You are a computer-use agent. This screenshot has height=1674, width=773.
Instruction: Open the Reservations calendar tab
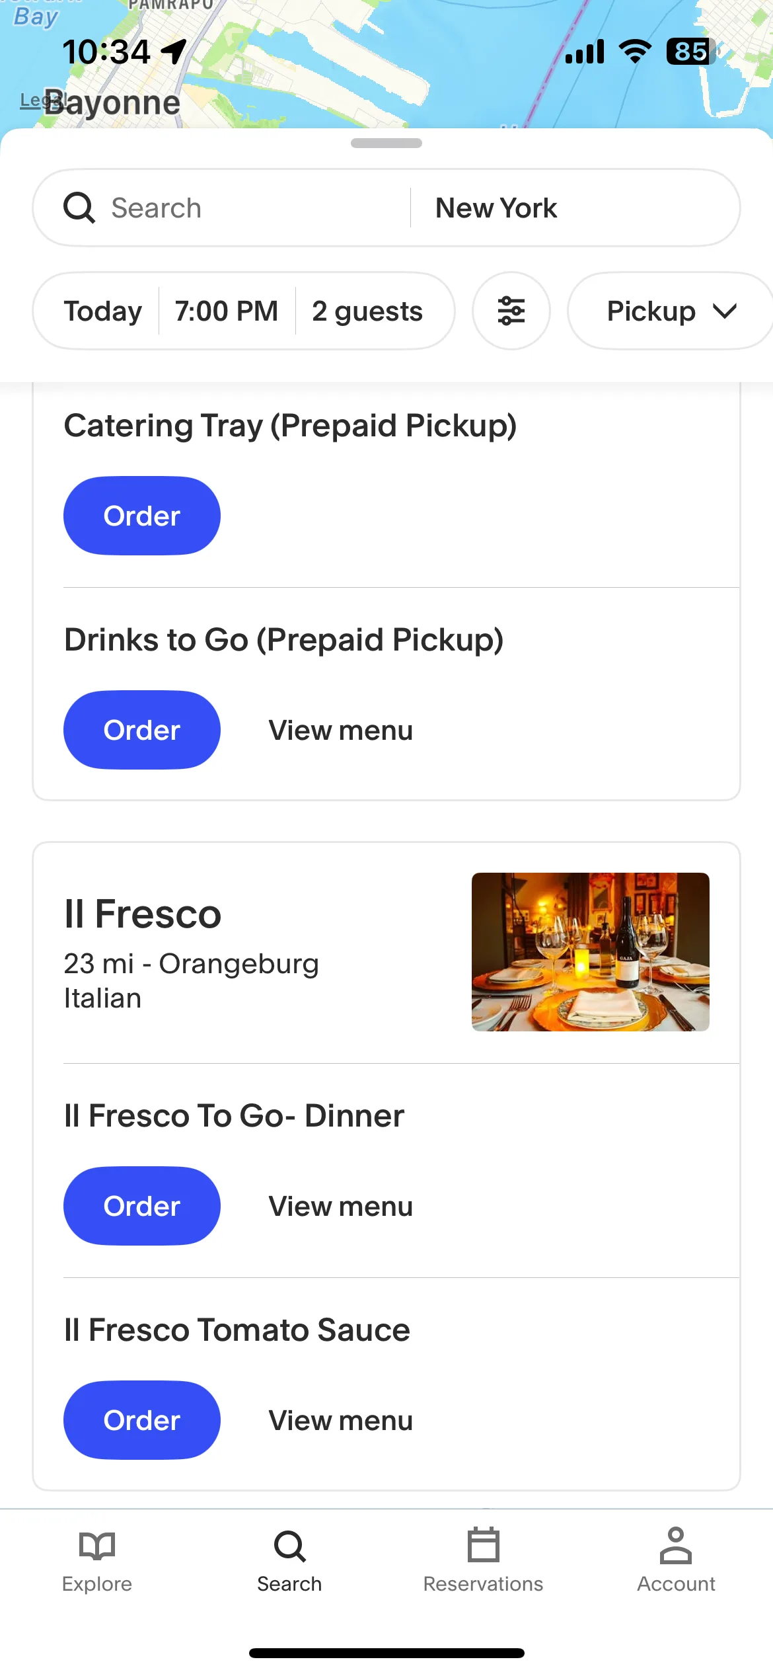click(x=483, y=1560)
